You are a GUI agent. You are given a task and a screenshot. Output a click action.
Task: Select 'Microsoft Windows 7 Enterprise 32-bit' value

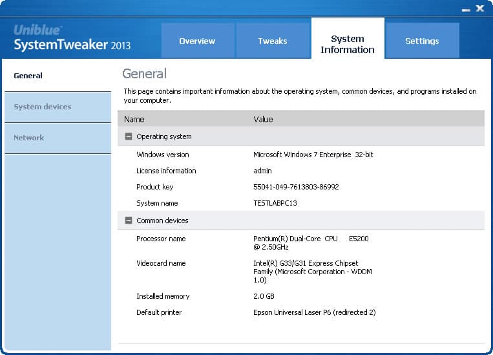[313, 155]
